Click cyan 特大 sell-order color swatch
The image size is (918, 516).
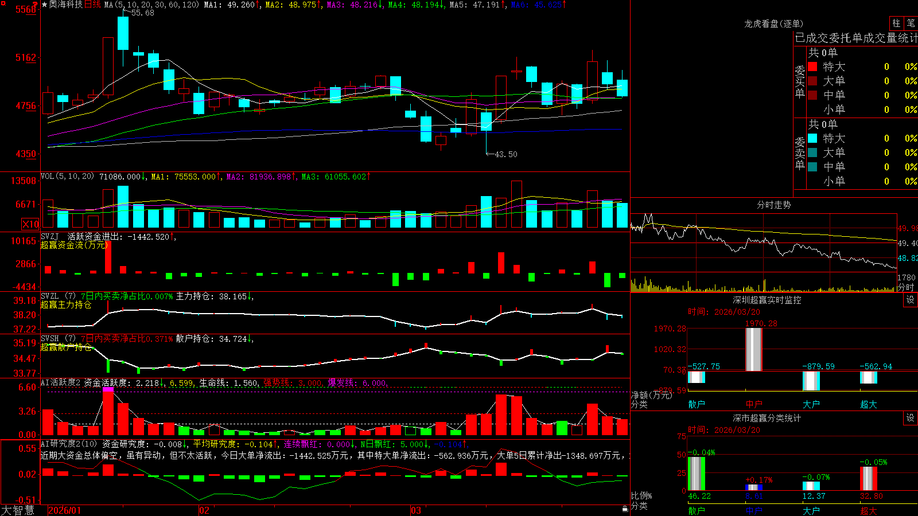click(812, 138)
